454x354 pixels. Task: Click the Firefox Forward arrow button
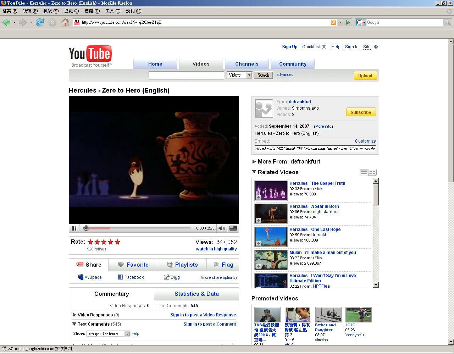(x=23, y=22)
